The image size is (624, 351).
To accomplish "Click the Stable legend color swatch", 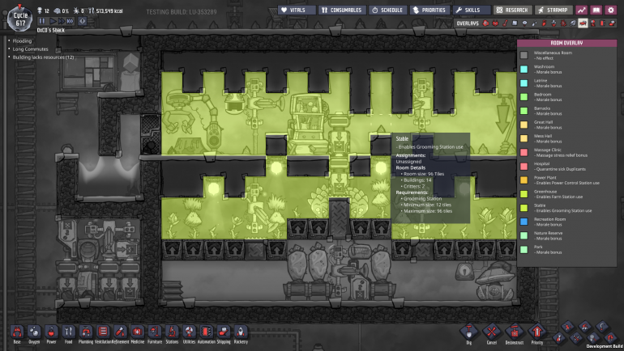I will pyautogui.click(x=524, y=208).
